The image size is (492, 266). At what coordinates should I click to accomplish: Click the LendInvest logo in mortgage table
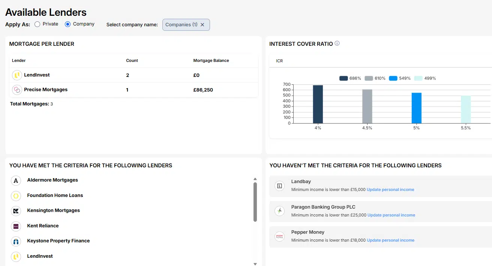(x=17, y=75)
